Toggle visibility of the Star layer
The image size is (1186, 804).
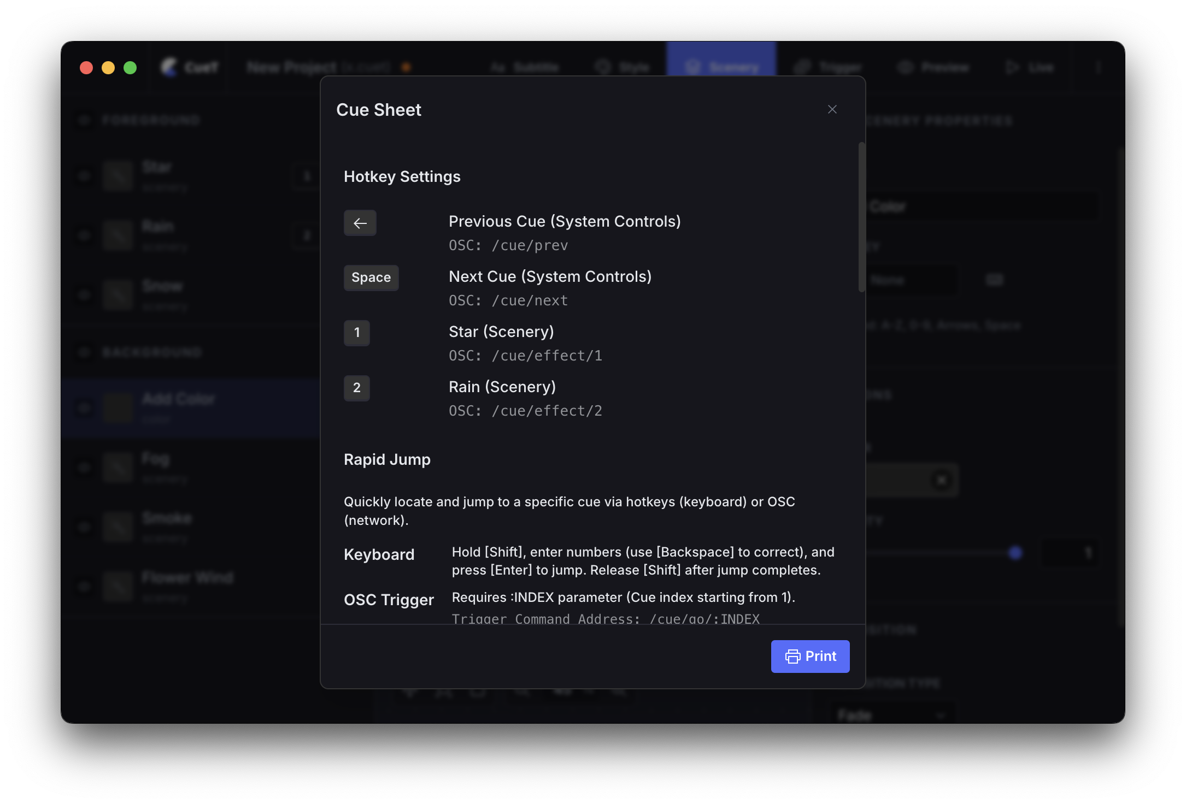pyautogui.click(x=84, y=176)
